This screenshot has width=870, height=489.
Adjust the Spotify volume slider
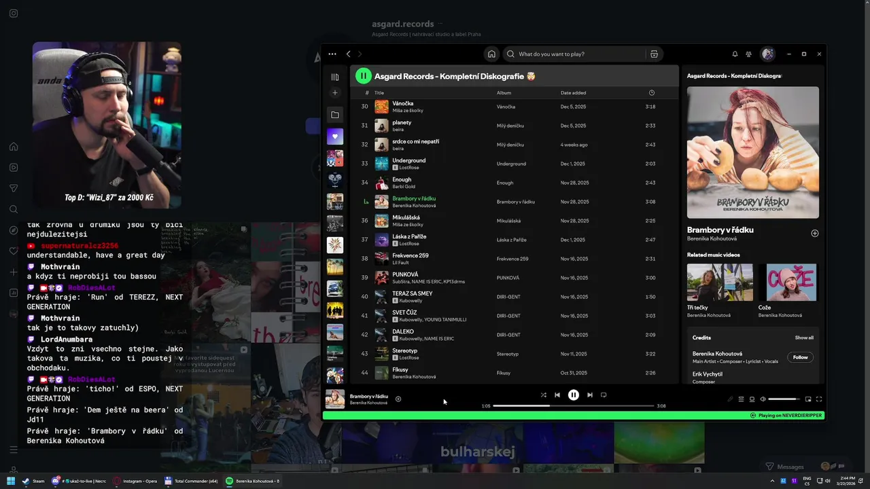tap(785, 399)
